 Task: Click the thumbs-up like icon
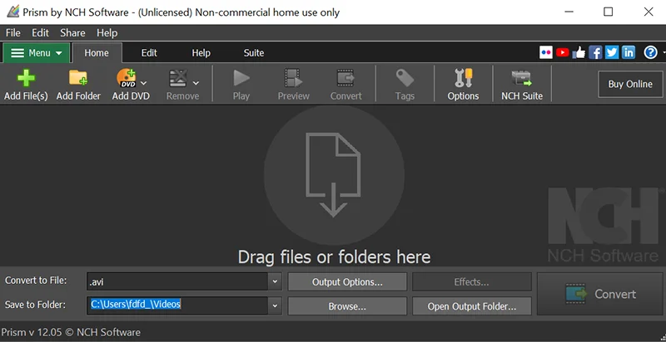point(579,52)
